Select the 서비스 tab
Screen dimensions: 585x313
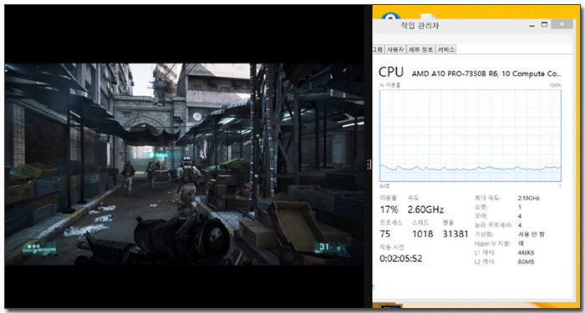click(445, 49)
